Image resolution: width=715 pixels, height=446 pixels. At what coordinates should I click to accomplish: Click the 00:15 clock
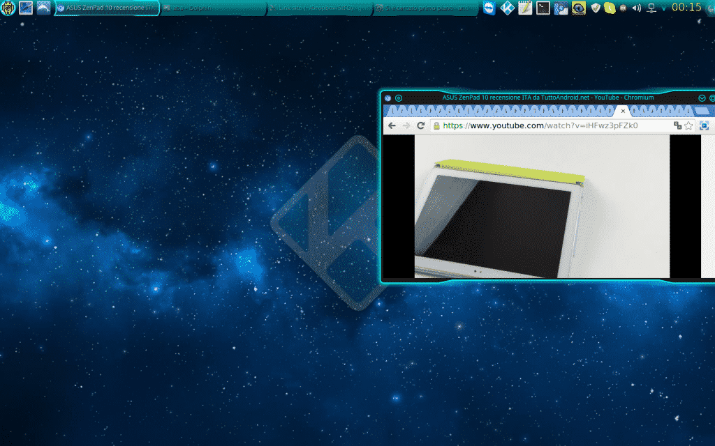point(687,7)
